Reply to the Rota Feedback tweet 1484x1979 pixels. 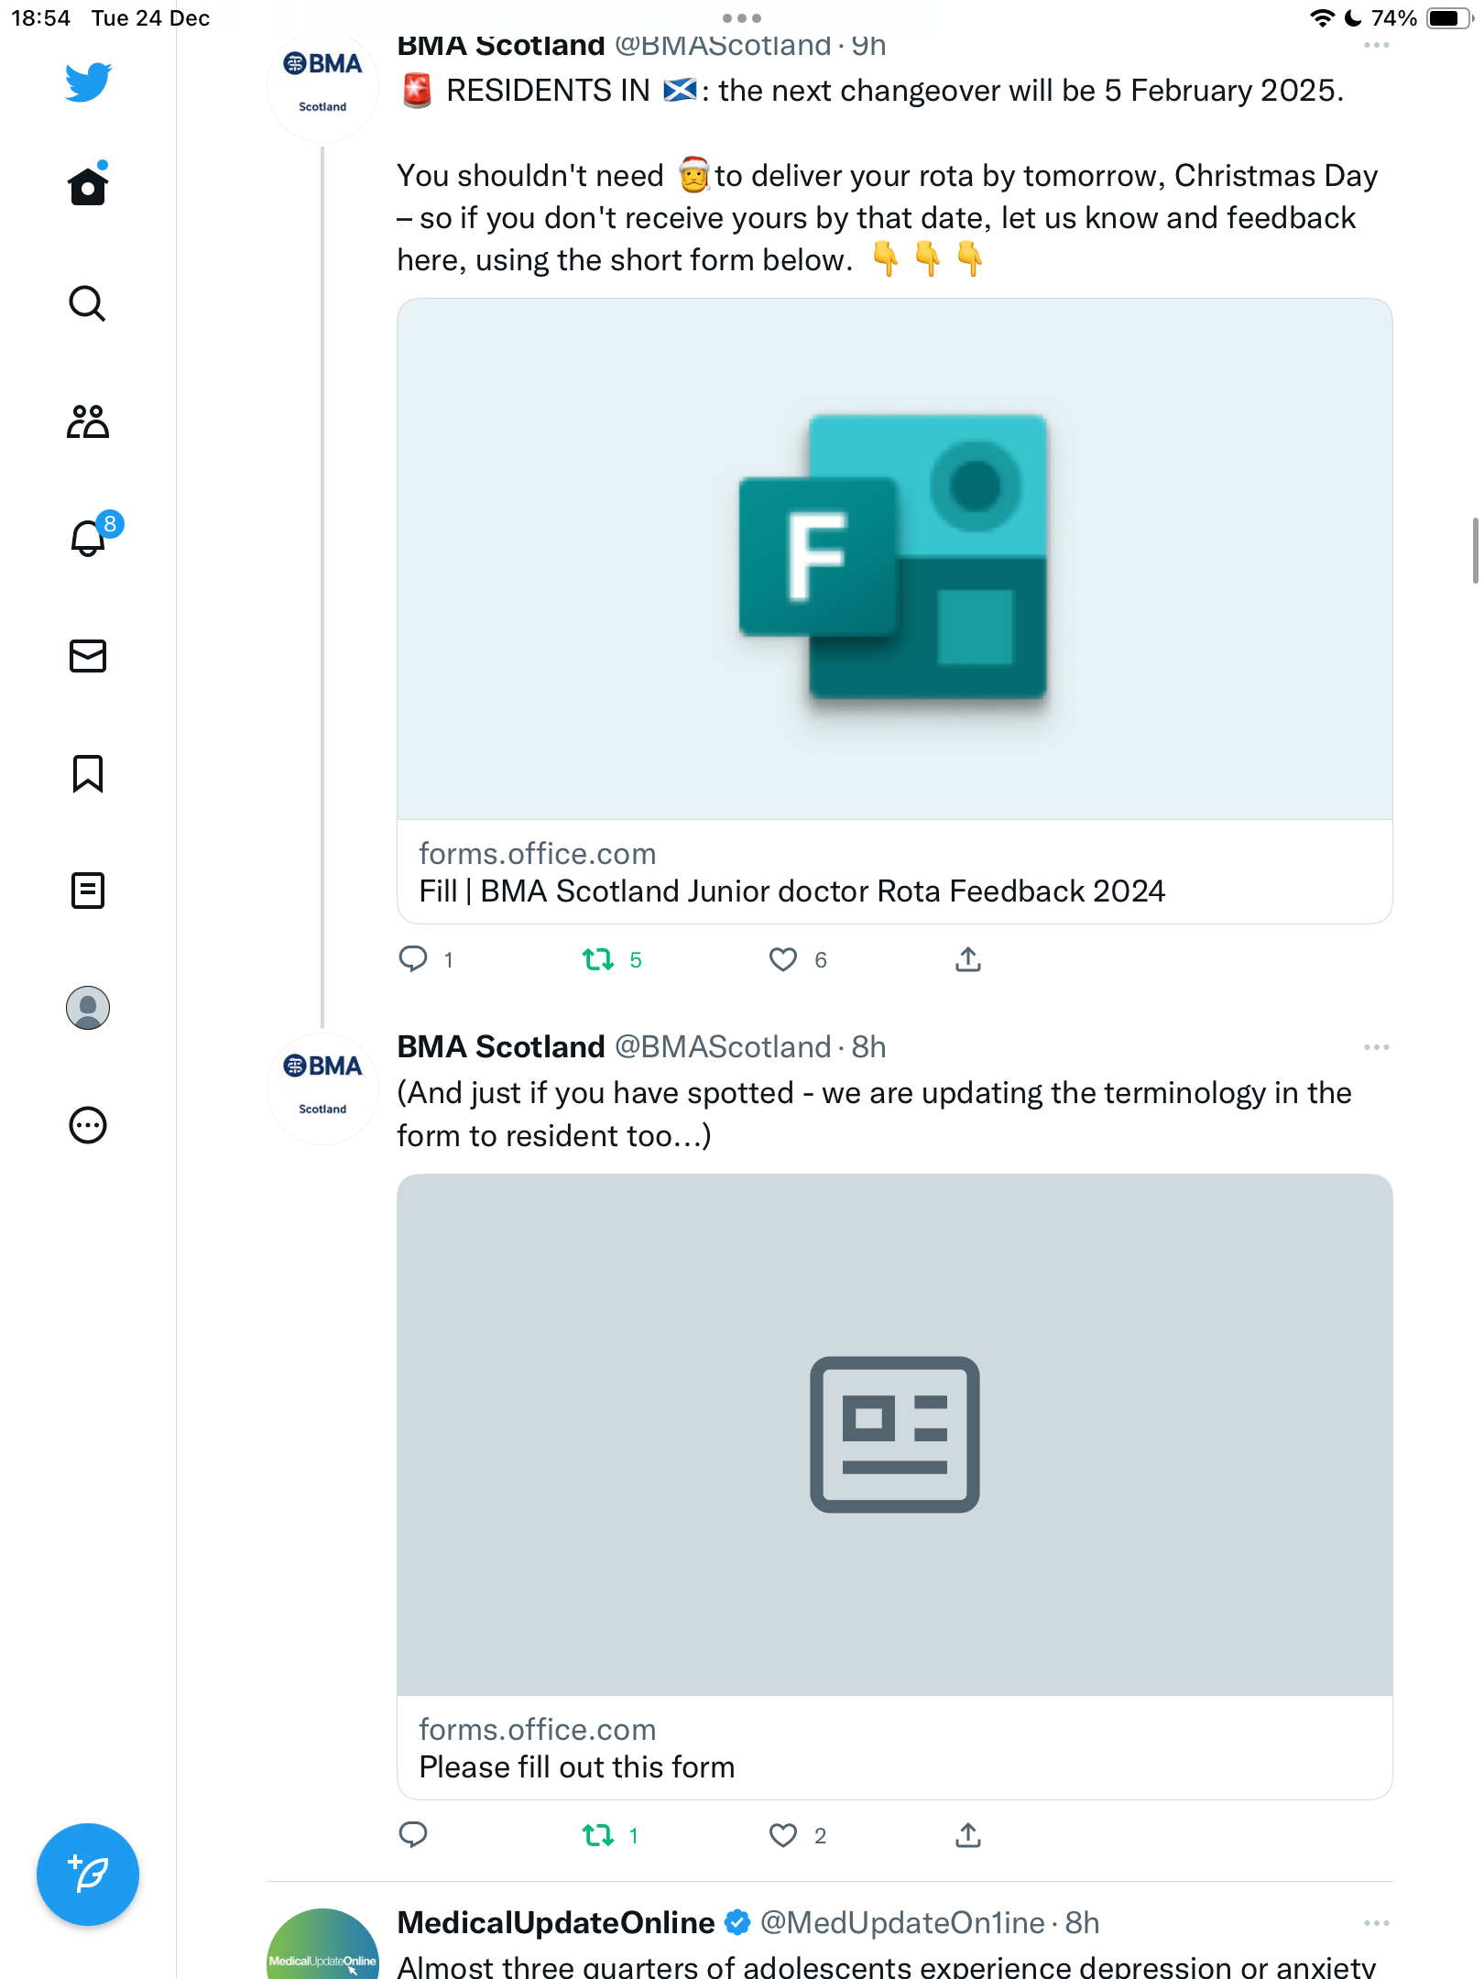click(413, 959)
